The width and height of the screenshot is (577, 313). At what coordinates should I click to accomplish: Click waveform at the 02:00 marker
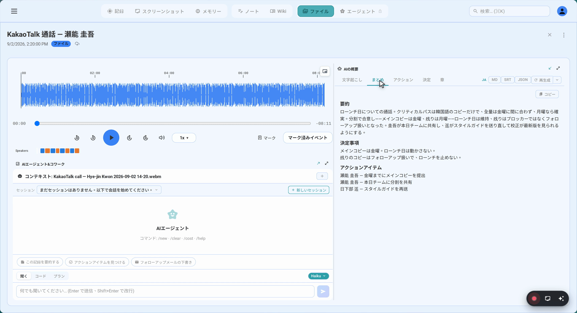(x=95, y=95)
